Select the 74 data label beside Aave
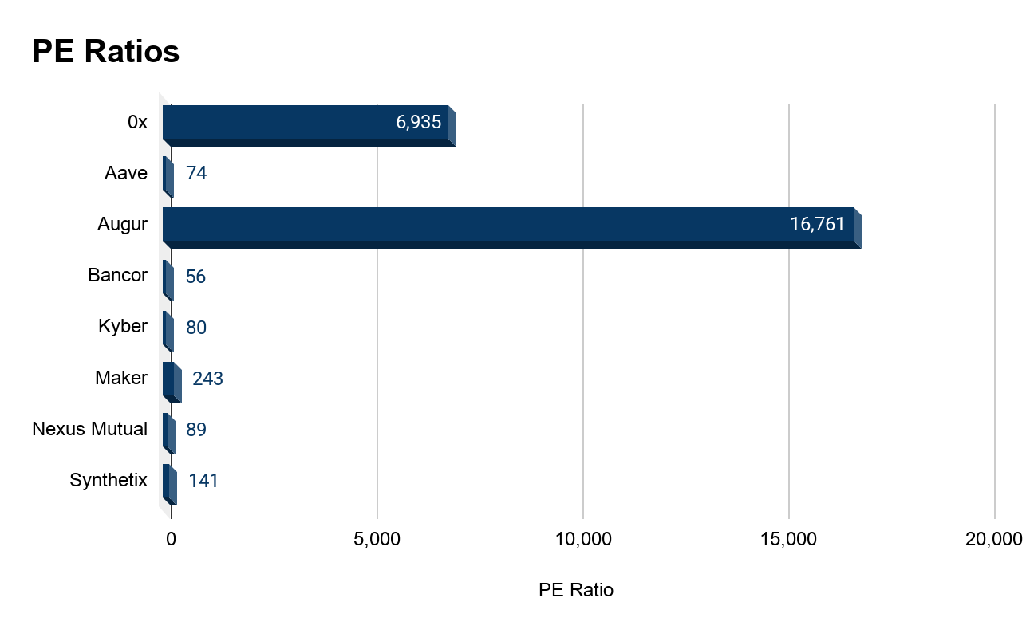The width and height of the screenshot is (1026, 633). (x=196, y=173)
